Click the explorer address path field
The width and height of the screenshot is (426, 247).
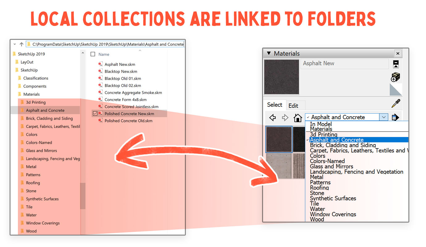coord(108,44)
